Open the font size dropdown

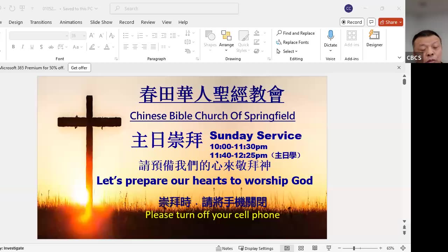(x=84, y=36)
